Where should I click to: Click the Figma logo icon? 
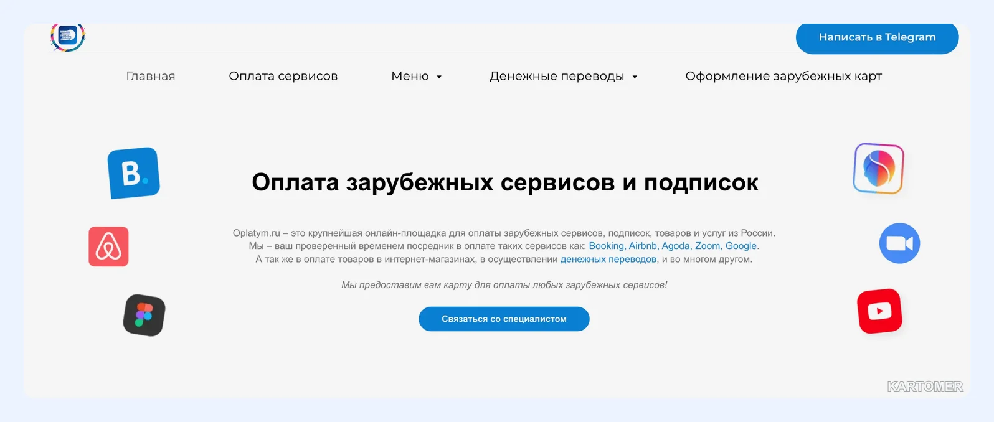coord(144,315)
